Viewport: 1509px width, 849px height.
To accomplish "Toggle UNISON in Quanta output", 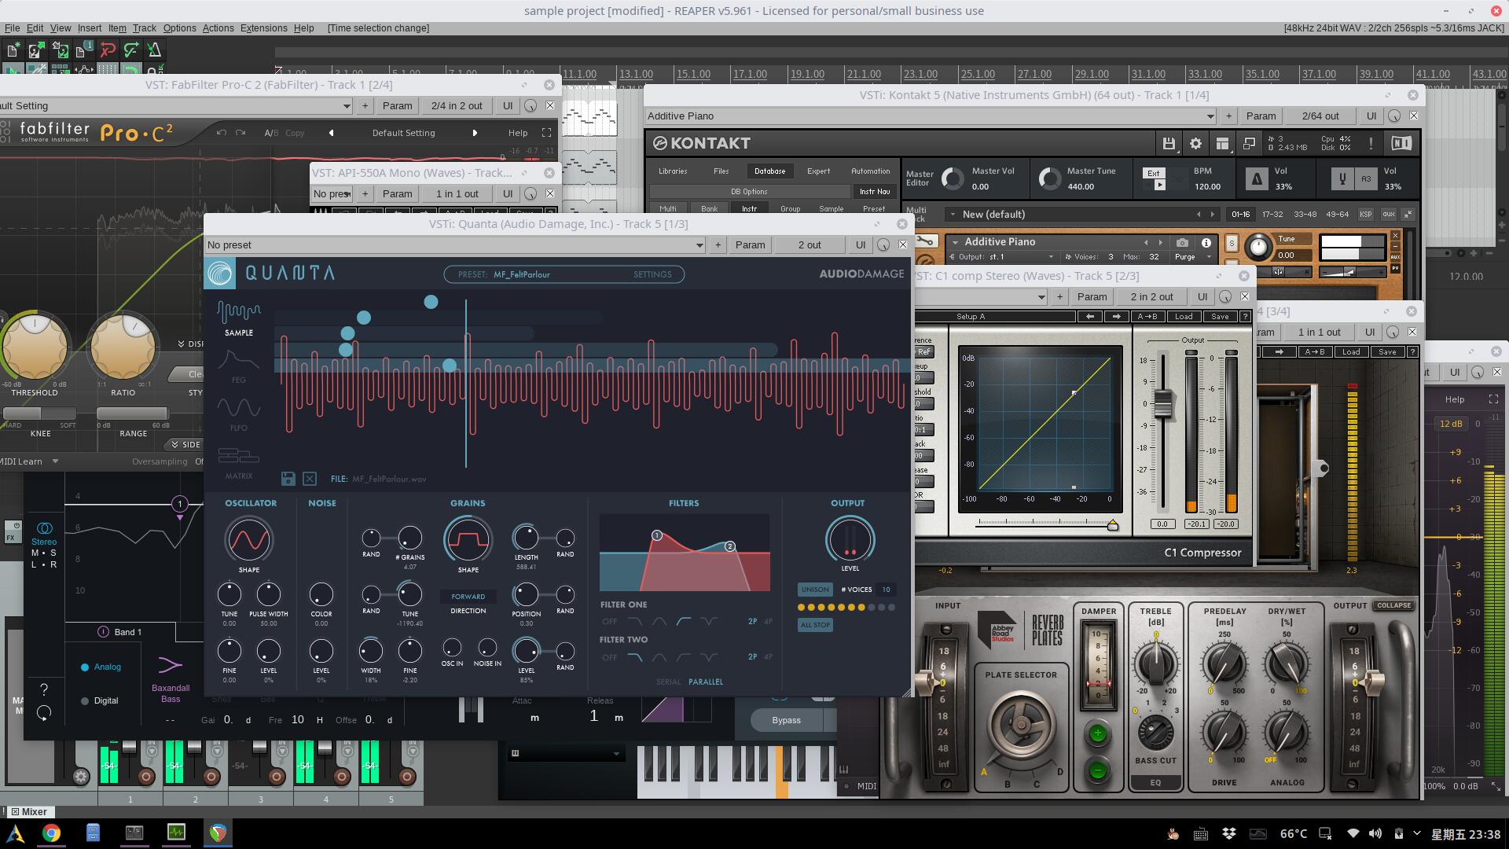I will coord(815,589).
